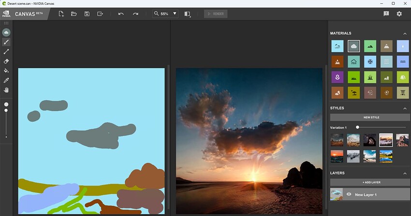Export the rendered image
The image size is (411, 216).
tap(100, 14)
